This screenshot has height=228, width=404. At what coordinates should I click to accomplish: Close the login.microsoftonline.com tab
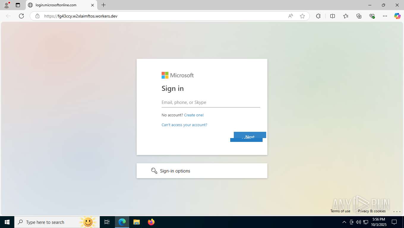(x=92, y=5)
